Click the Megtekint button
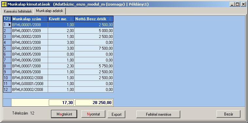 pyautogui.click(x=64, y=114)
